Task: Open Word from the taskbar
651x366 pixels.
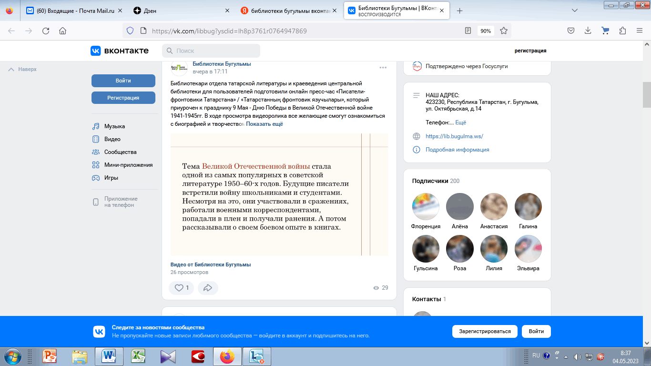Action: [109, 356]
